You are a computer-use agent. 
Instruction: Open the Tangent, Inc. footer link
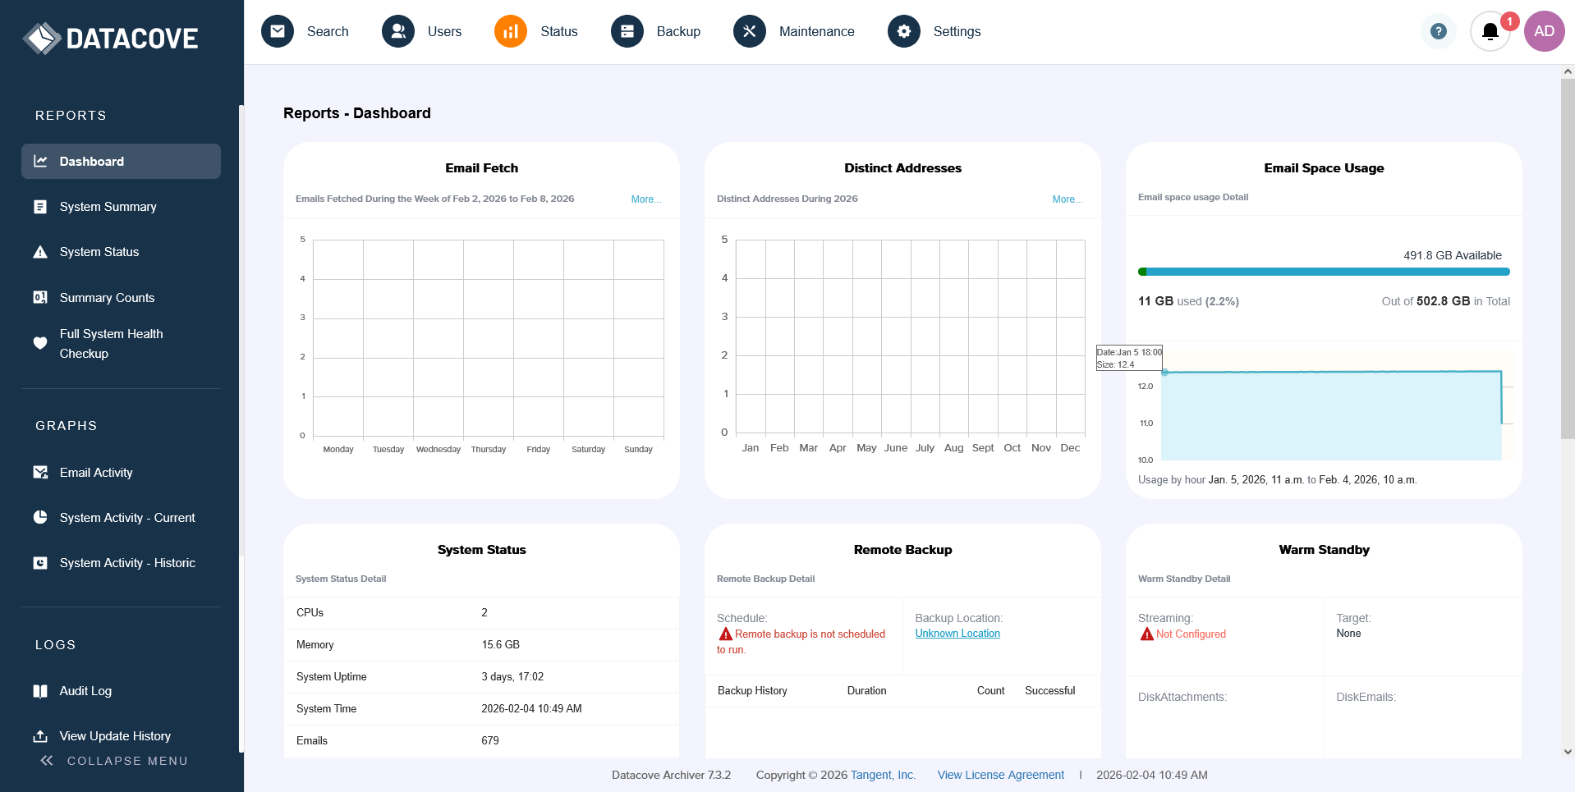click(883, 775)
